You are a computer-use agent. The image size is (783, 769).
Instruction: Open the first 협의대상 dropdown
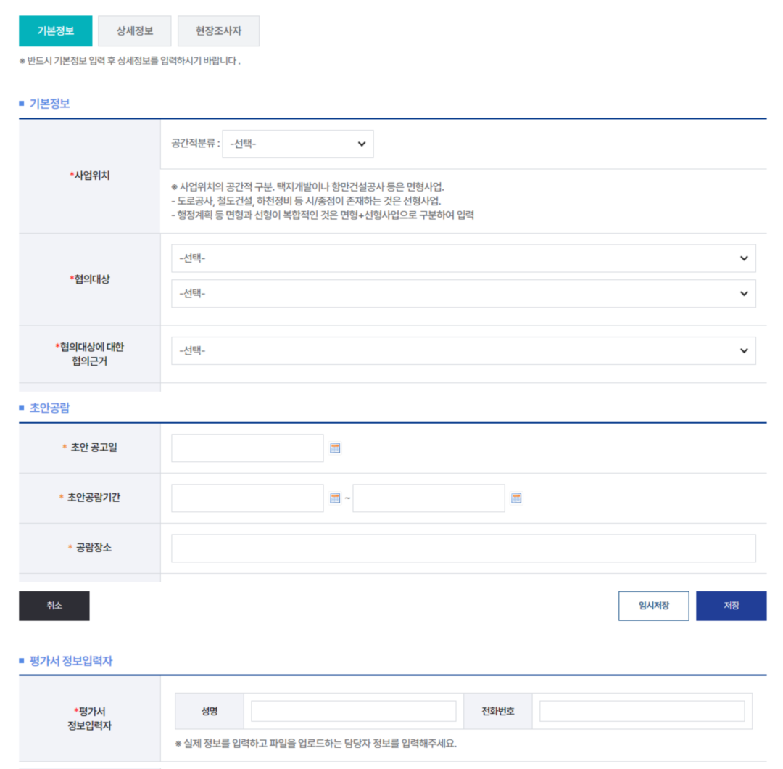click(463, 258)
